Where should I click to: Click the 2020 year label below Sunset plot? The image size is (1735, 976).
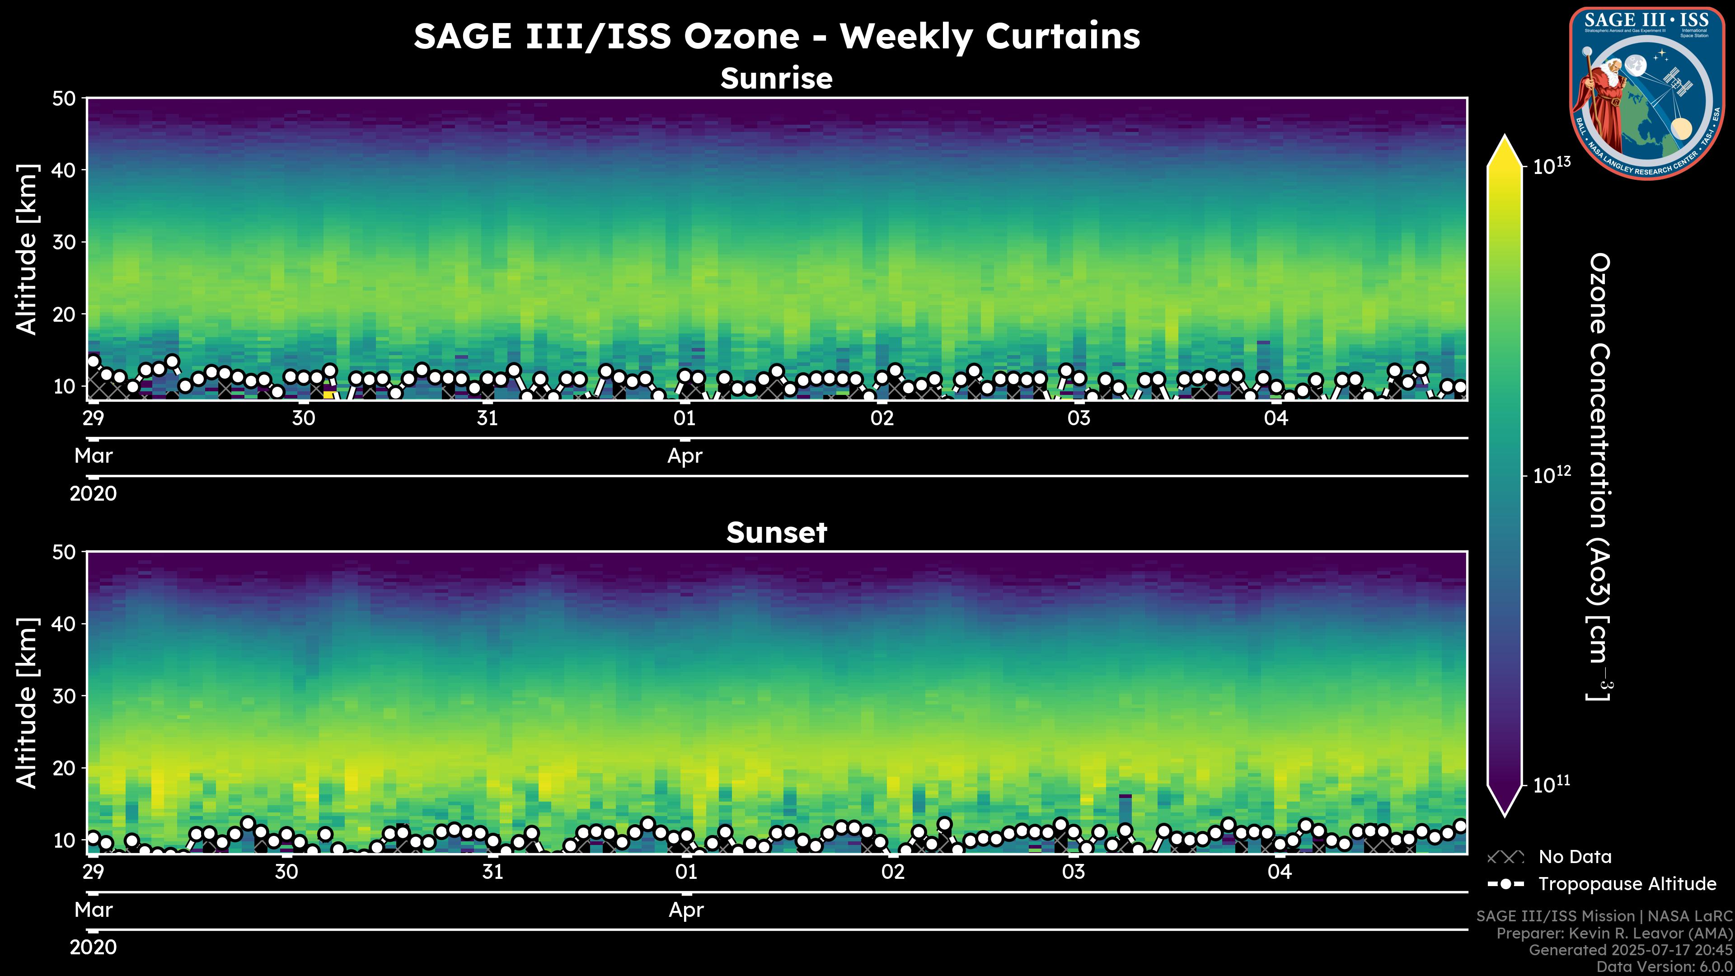tap(93, 948)
